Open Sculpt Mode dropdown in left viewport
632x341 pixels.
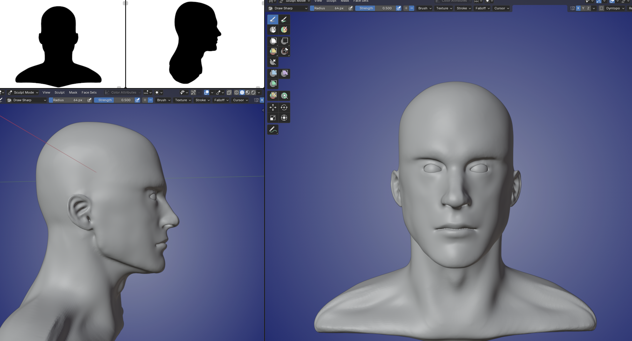tap(23, 92)
